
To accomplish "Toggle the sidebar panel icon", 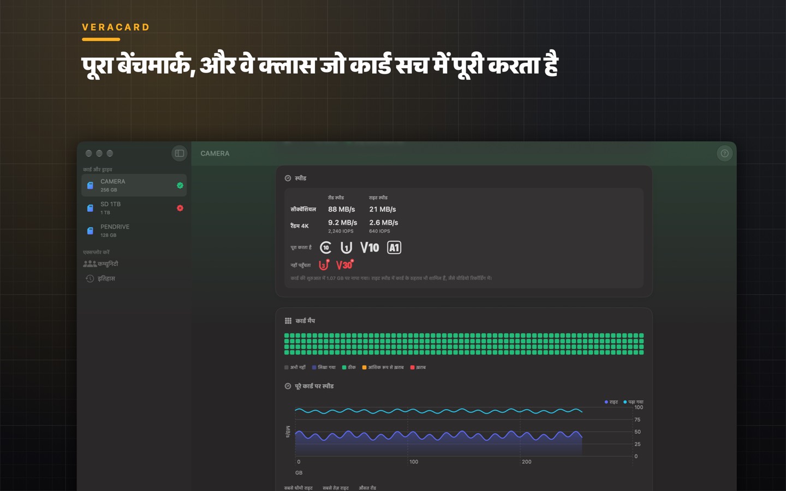I will click(179, 153).
